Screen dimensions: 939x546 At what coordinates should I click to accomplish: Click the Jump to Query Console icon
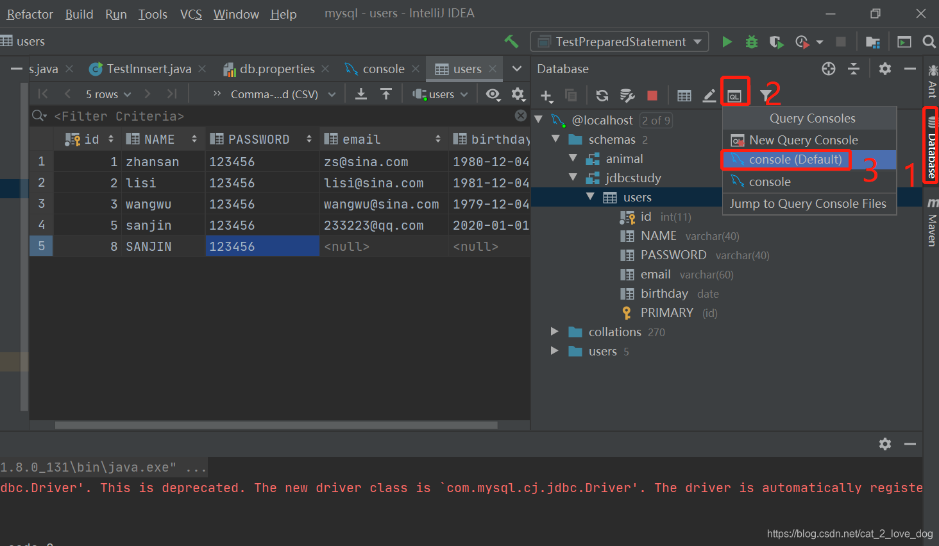tap(735, 96)
